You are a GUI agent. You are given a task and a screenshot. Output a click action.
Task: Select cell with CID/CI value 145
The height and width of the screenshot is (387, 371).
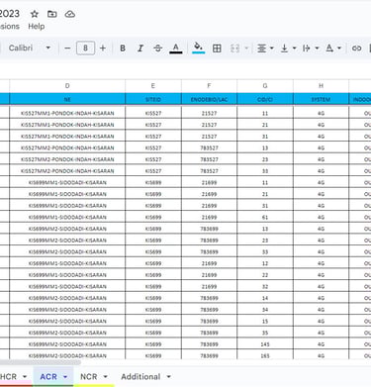(265, 344)
